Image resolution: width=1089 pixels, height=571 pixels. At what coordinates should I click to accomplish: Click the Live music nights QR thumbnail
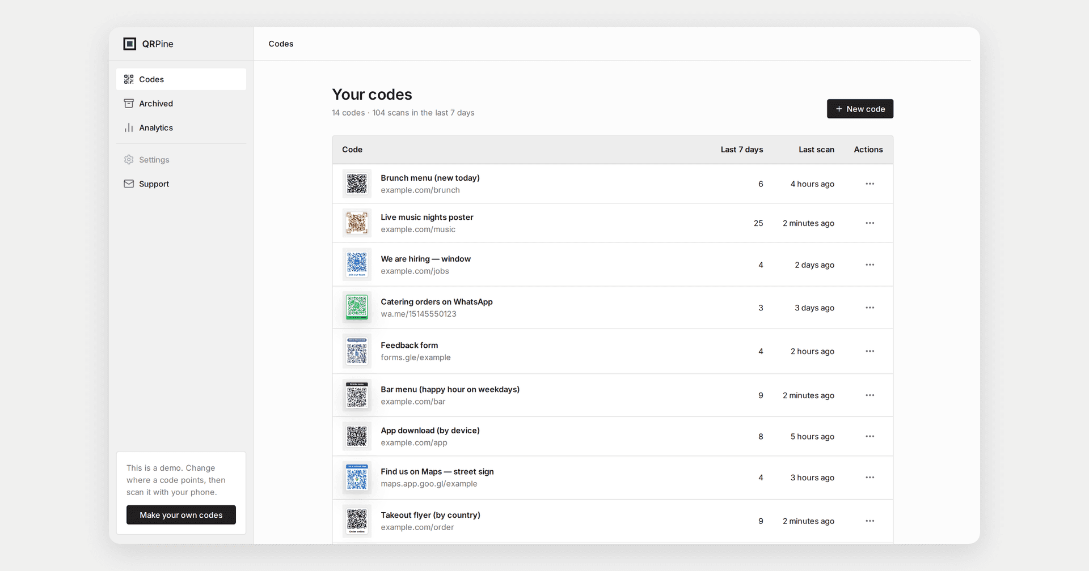click(x=357, y=223)
